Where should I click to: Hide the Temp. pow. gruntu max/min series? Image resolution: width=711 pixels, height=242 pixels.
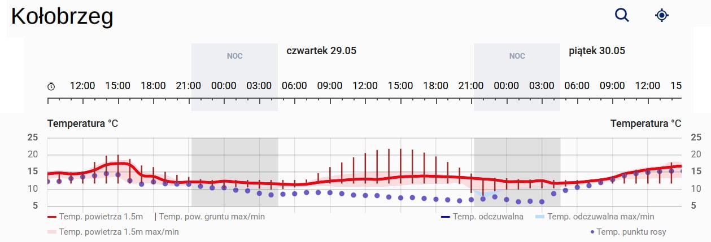pos(212,217)
